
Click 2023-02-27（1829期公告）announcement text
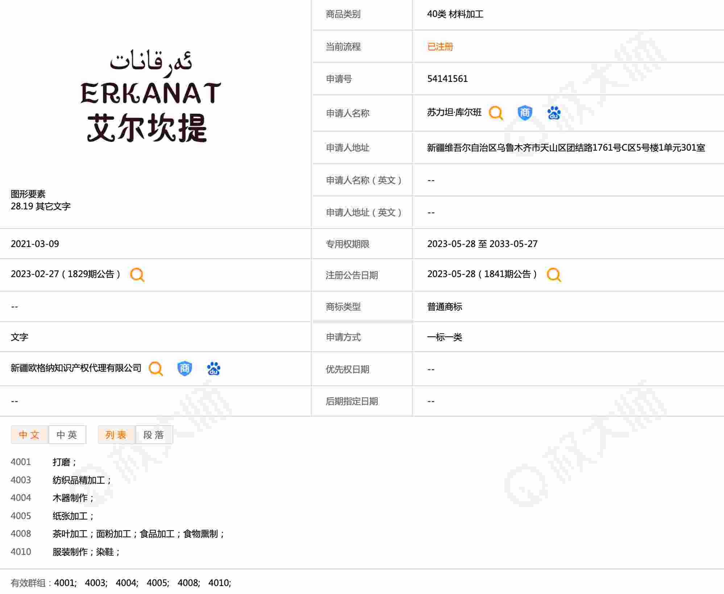point(66,274)
